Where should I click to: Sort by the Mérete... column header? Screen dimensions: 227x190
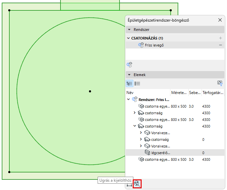pos(179,93)
